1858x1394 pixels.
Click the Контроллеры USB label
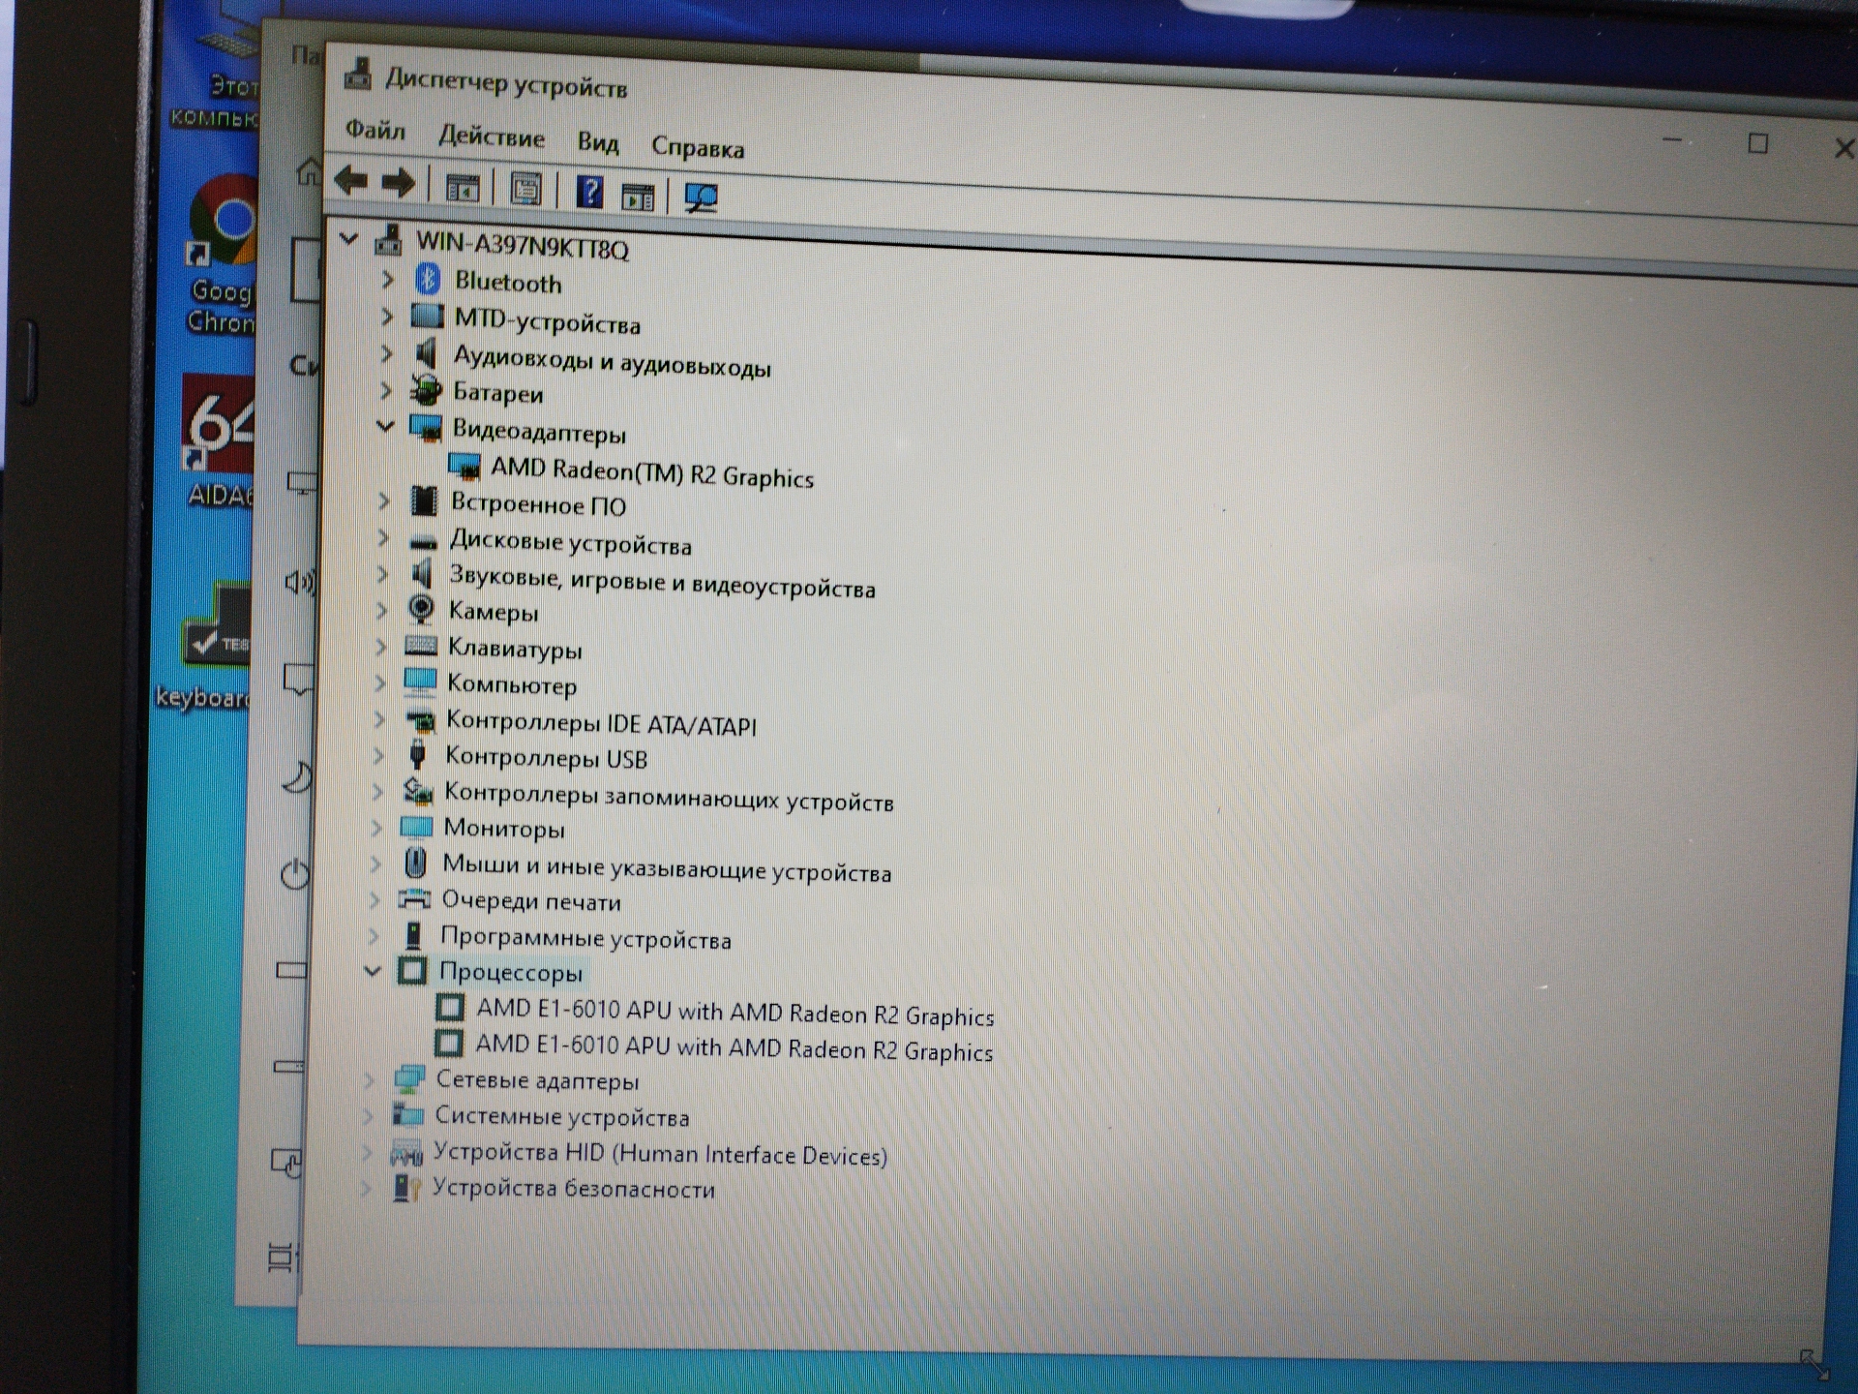coord(546,757)
